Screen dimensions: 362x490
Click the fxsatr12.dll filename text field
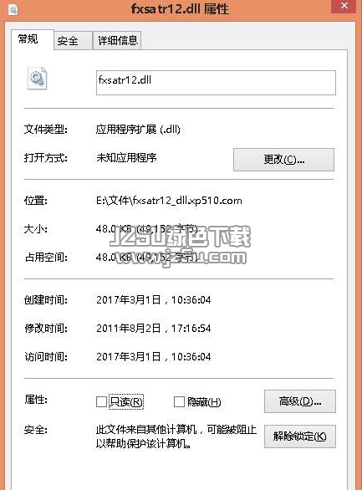[216, 83]
